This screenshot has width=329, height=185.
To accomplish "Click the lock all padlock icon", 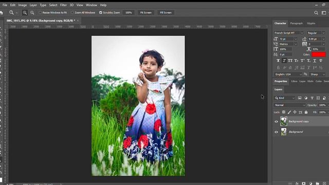I will click(x=306, y=112).
